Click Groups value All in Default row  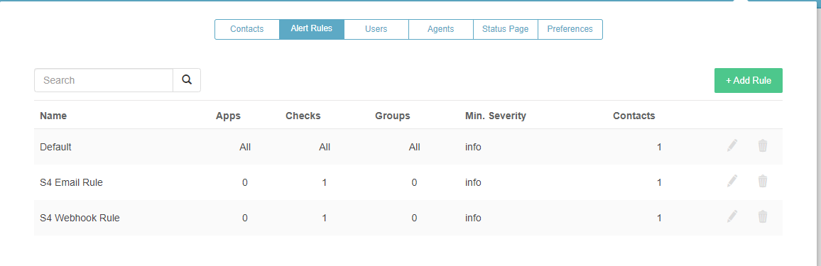tap(415, 147)
